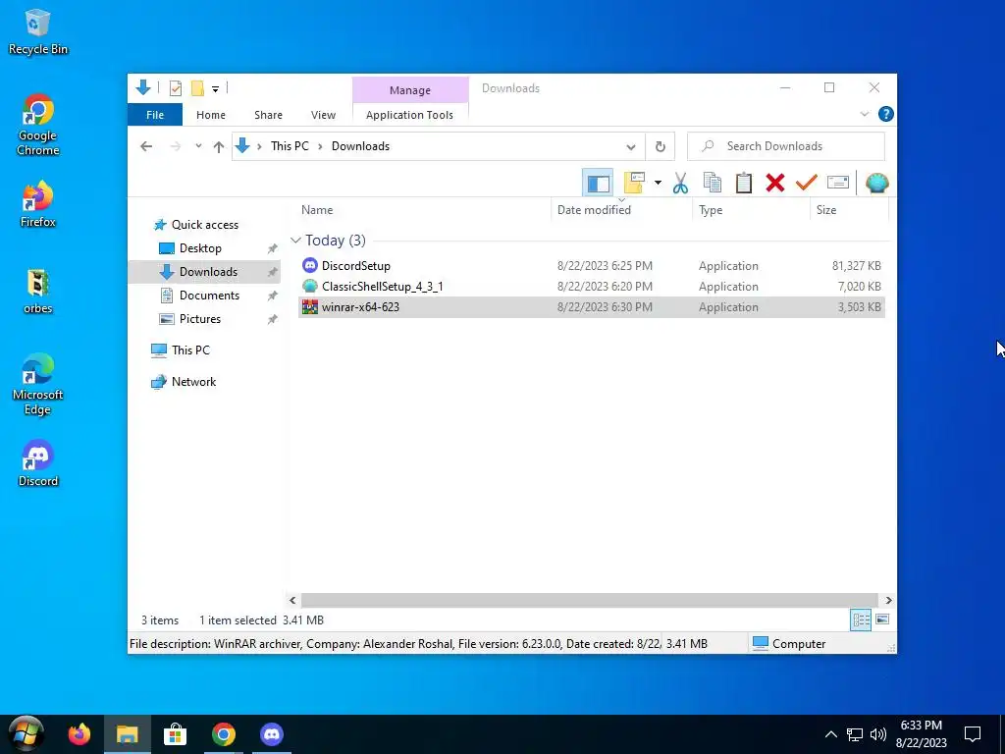
Task: Open Customize Quick Access Toolbar dropdown
Action: pos(215,89)
